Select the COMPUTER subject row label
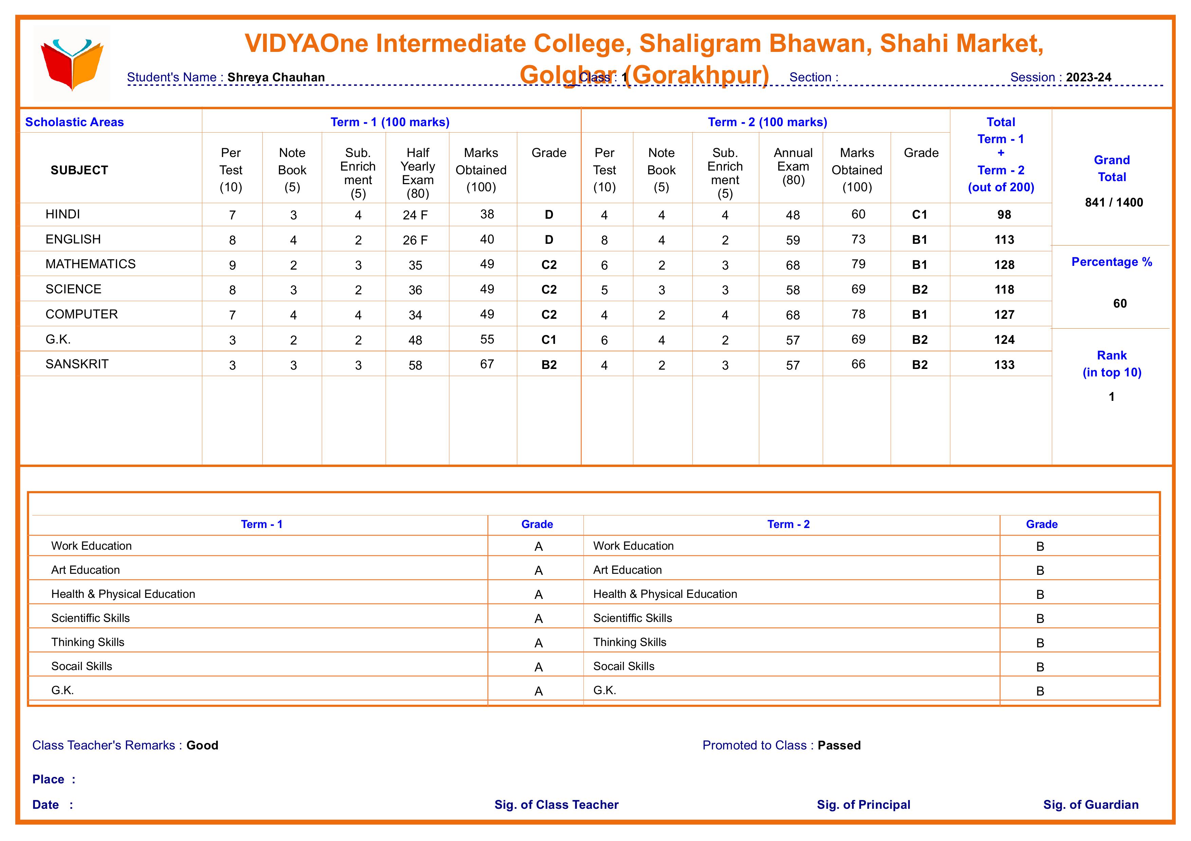 coord(81,314)
